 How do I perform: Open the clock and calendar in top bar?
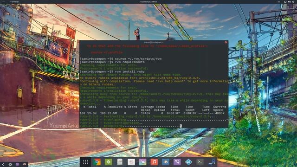(148, 2)
